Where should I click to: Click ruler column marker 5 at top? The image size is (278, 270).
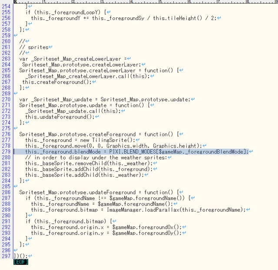point(160,2)
